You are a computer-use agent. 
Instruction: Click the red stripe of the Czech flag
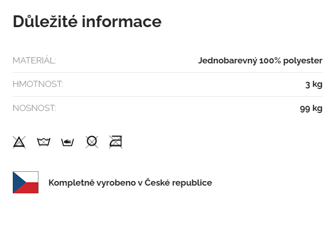[x=30, y=188]
